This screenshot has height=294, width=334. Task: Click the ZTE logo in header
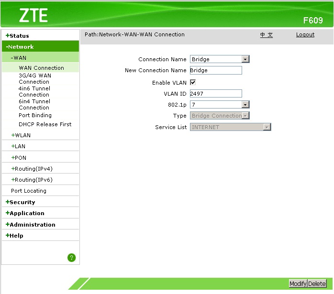33,15
